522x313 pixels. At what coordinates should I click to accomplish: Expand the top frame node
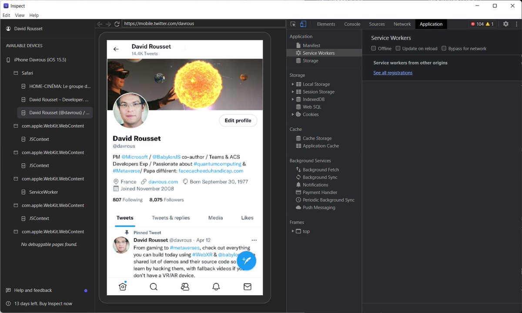pos(293,231)
